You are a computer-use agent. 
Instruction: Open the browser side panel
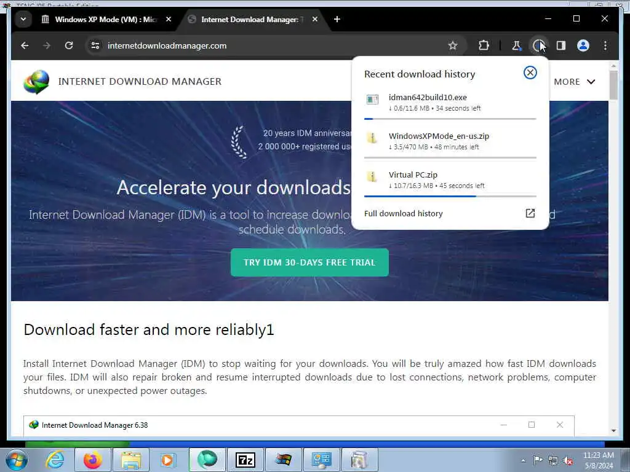[x=561, y=45]
